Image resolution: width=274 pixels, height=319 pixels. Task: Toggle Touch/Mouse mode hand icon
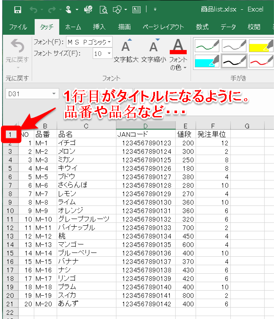pos(69,10)
